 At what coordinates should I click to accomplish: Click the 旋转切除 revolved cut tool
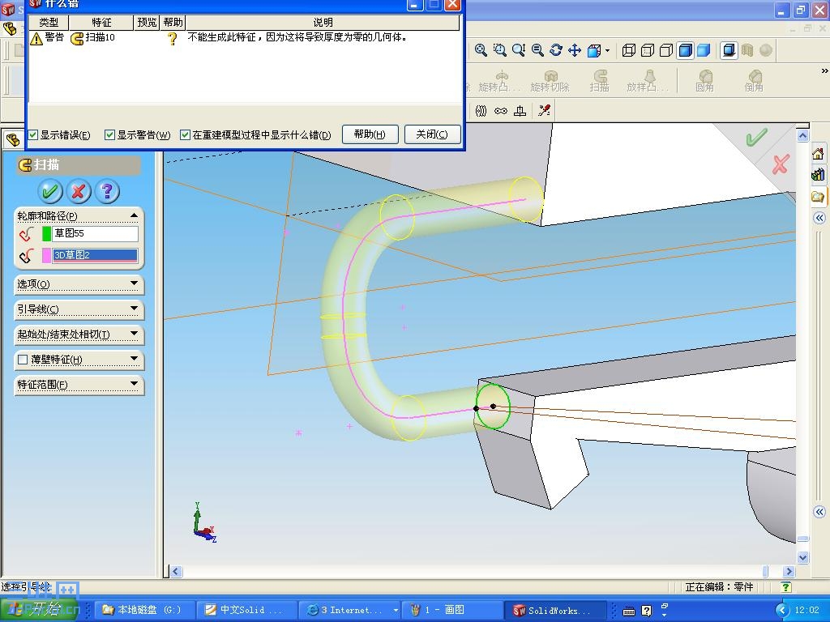pyautogui.click(x=550, y=81)
